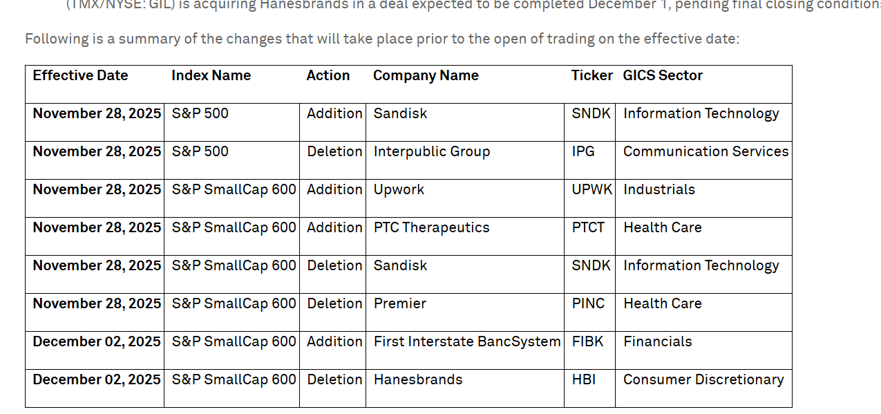
Task: Select the Premier company cell
Action: point(400,304)
